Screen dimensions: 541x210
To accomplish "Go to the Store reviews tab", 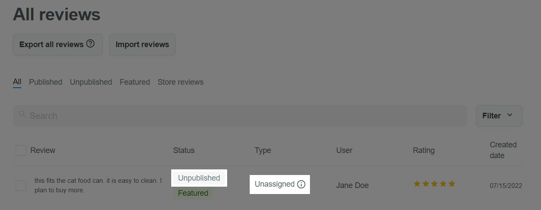I will pyautogui.click(x=180, y=82).
